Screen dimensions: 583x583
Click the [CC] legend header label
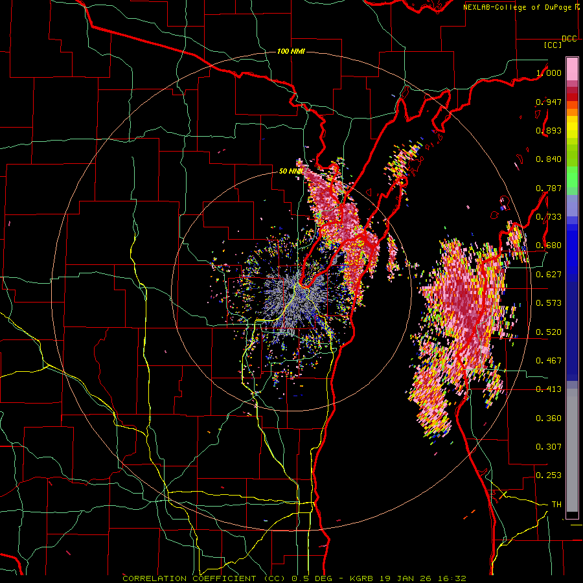pyautogui.click(x=553, y=45)
